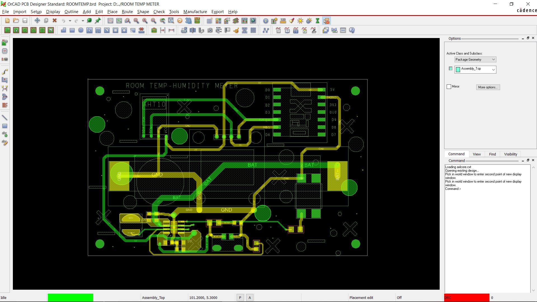Screen dimensions: 537x302
Task: Click the 3D viewer toolbar icon
Action: point(189,21)
